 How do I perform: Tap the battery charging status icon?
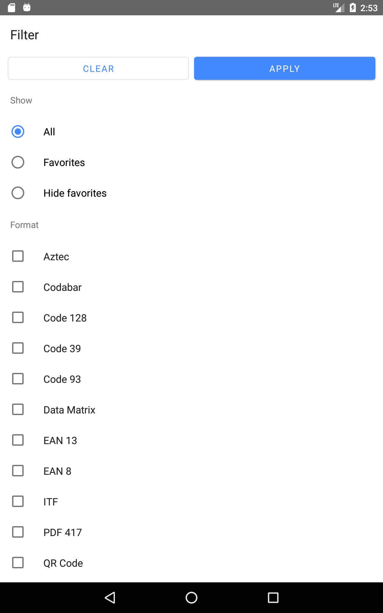(x=353, y=8)
